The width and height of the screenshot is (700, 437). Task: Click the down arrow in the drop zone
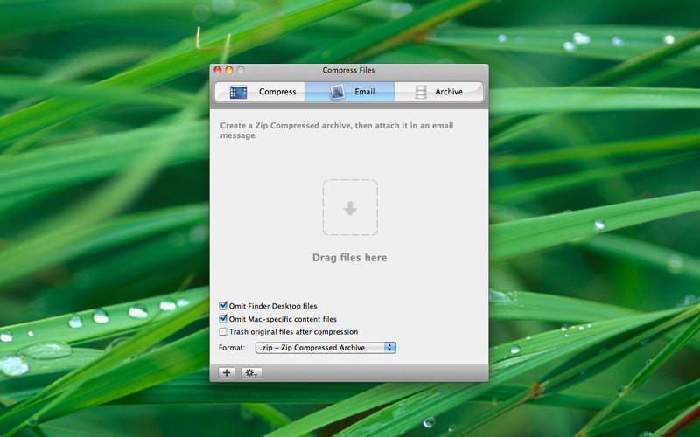point(350,208)
